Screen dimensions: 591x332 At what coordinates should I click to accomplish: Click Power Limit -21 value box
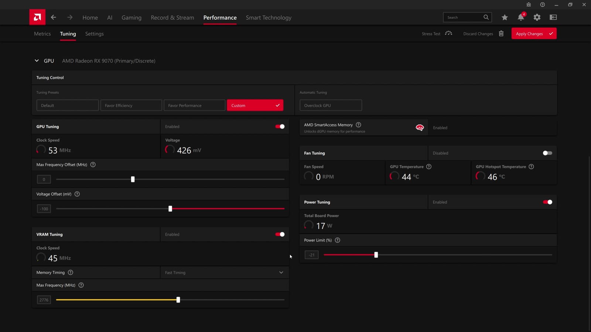tap(312, 255)
